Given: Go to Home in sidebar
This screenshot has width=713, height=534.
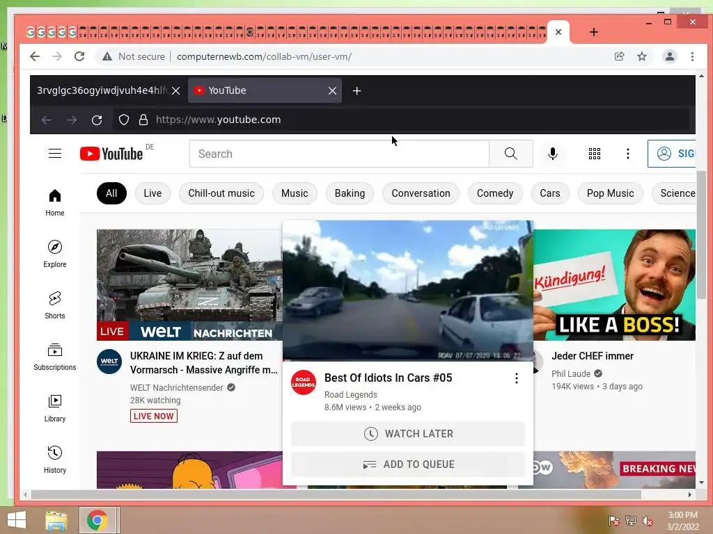Looking at the screenshot, I should click(x=55, y=202).
